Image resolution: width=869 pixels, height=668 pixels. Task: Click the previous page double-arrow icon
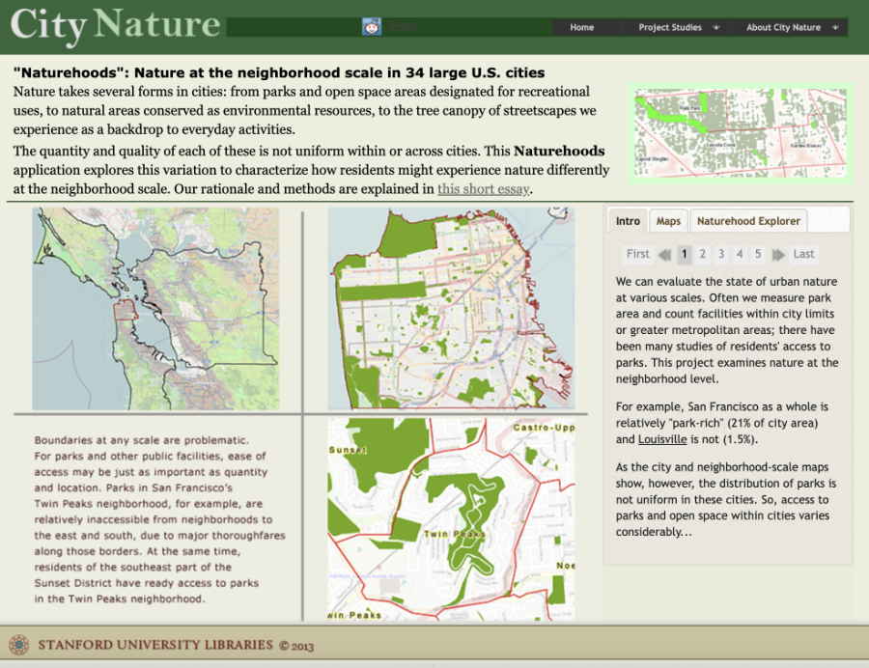tap(664, 255)
